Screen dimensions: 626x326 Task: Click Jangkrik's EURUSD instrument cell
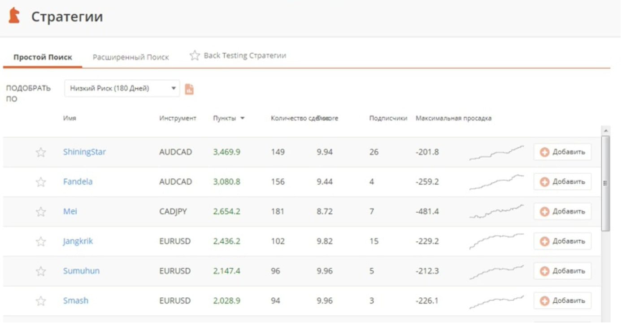pyautogui.click(x=175, y=241)
